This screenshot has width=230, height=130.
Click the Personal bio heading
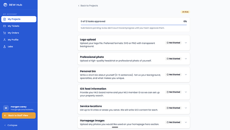tap(88, 71)
